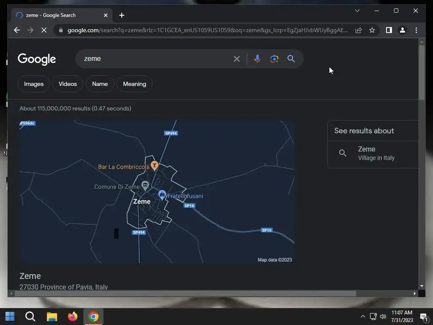Open the volume control
This screenshot has height=325, width=433.
point(383,317)
